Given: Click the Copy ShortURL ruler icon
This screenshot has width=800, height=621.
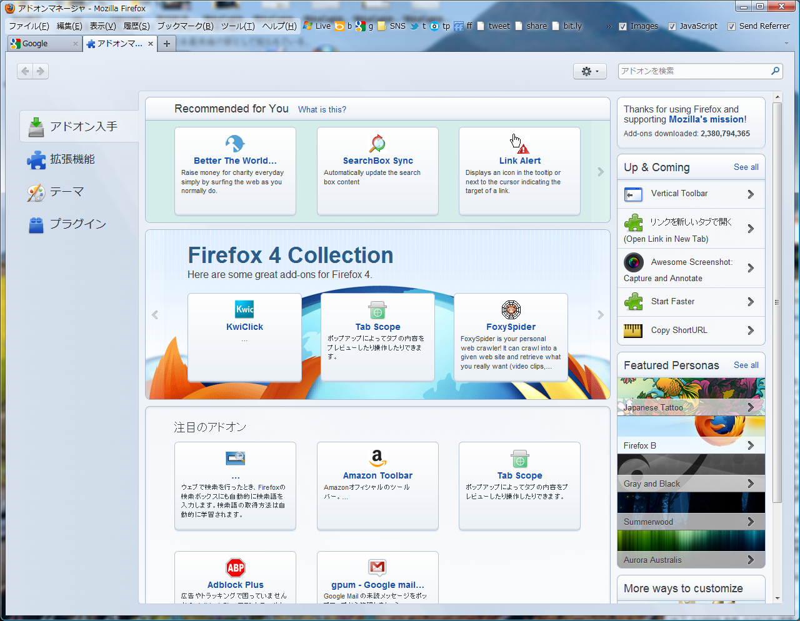Looking at the screenshot, I should pyautogui.click(x=633, y=330).
